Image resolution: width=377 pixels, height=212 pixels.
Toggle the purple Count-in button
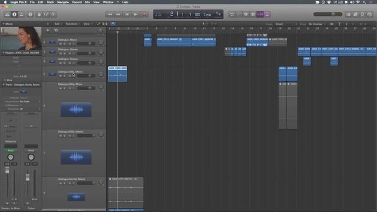(260, 14)
